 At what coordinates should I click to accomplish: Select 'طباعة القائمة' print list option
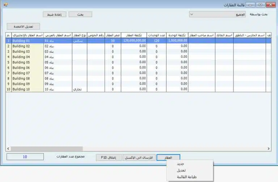click(x=187, y=177)
